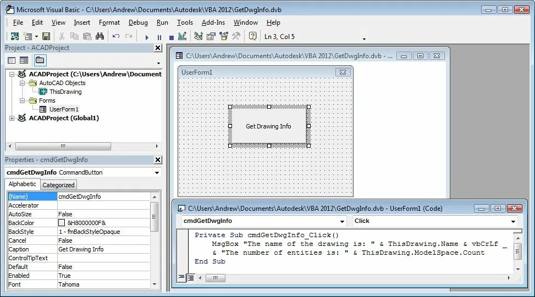Click the Break pause icon
This screenshot has height=297, width=535.
159,37
